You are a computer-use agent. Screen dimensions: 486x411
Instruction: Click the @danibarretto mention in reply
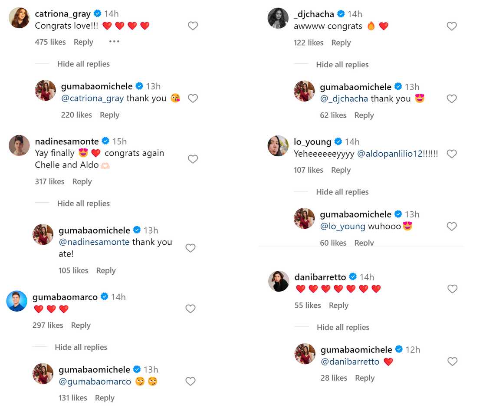(x=350, y=362)
